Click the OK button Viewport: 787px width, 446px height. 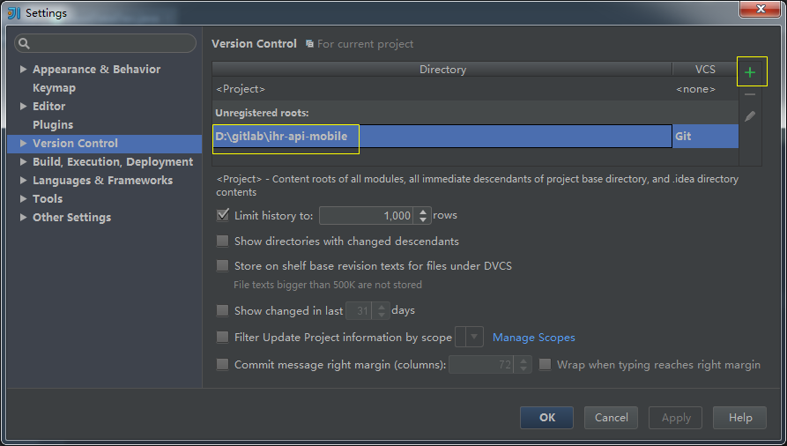tap(546, 418)
